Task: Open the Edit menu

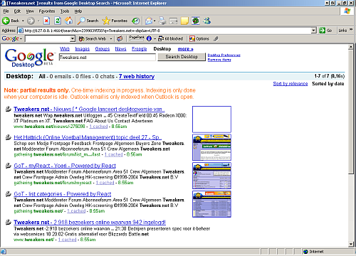Action: pos(17,11)
